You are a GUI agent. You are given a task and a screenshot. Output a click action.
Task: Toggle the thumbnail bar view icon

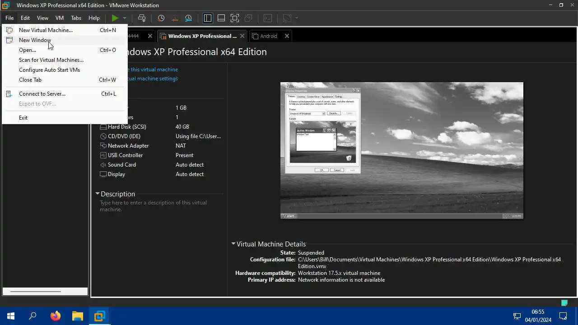pyautogui.click(x=221, y=18)
